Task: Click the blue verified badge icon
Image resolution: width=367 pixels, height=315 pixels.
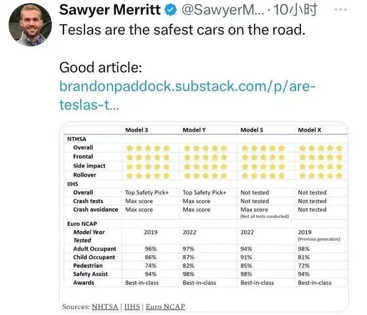Action: tap(171, 10)
